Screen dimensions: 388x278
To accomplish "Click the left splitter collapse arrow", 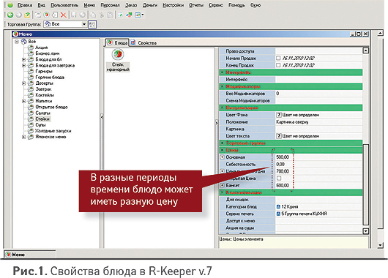I will tap(102, 117).
